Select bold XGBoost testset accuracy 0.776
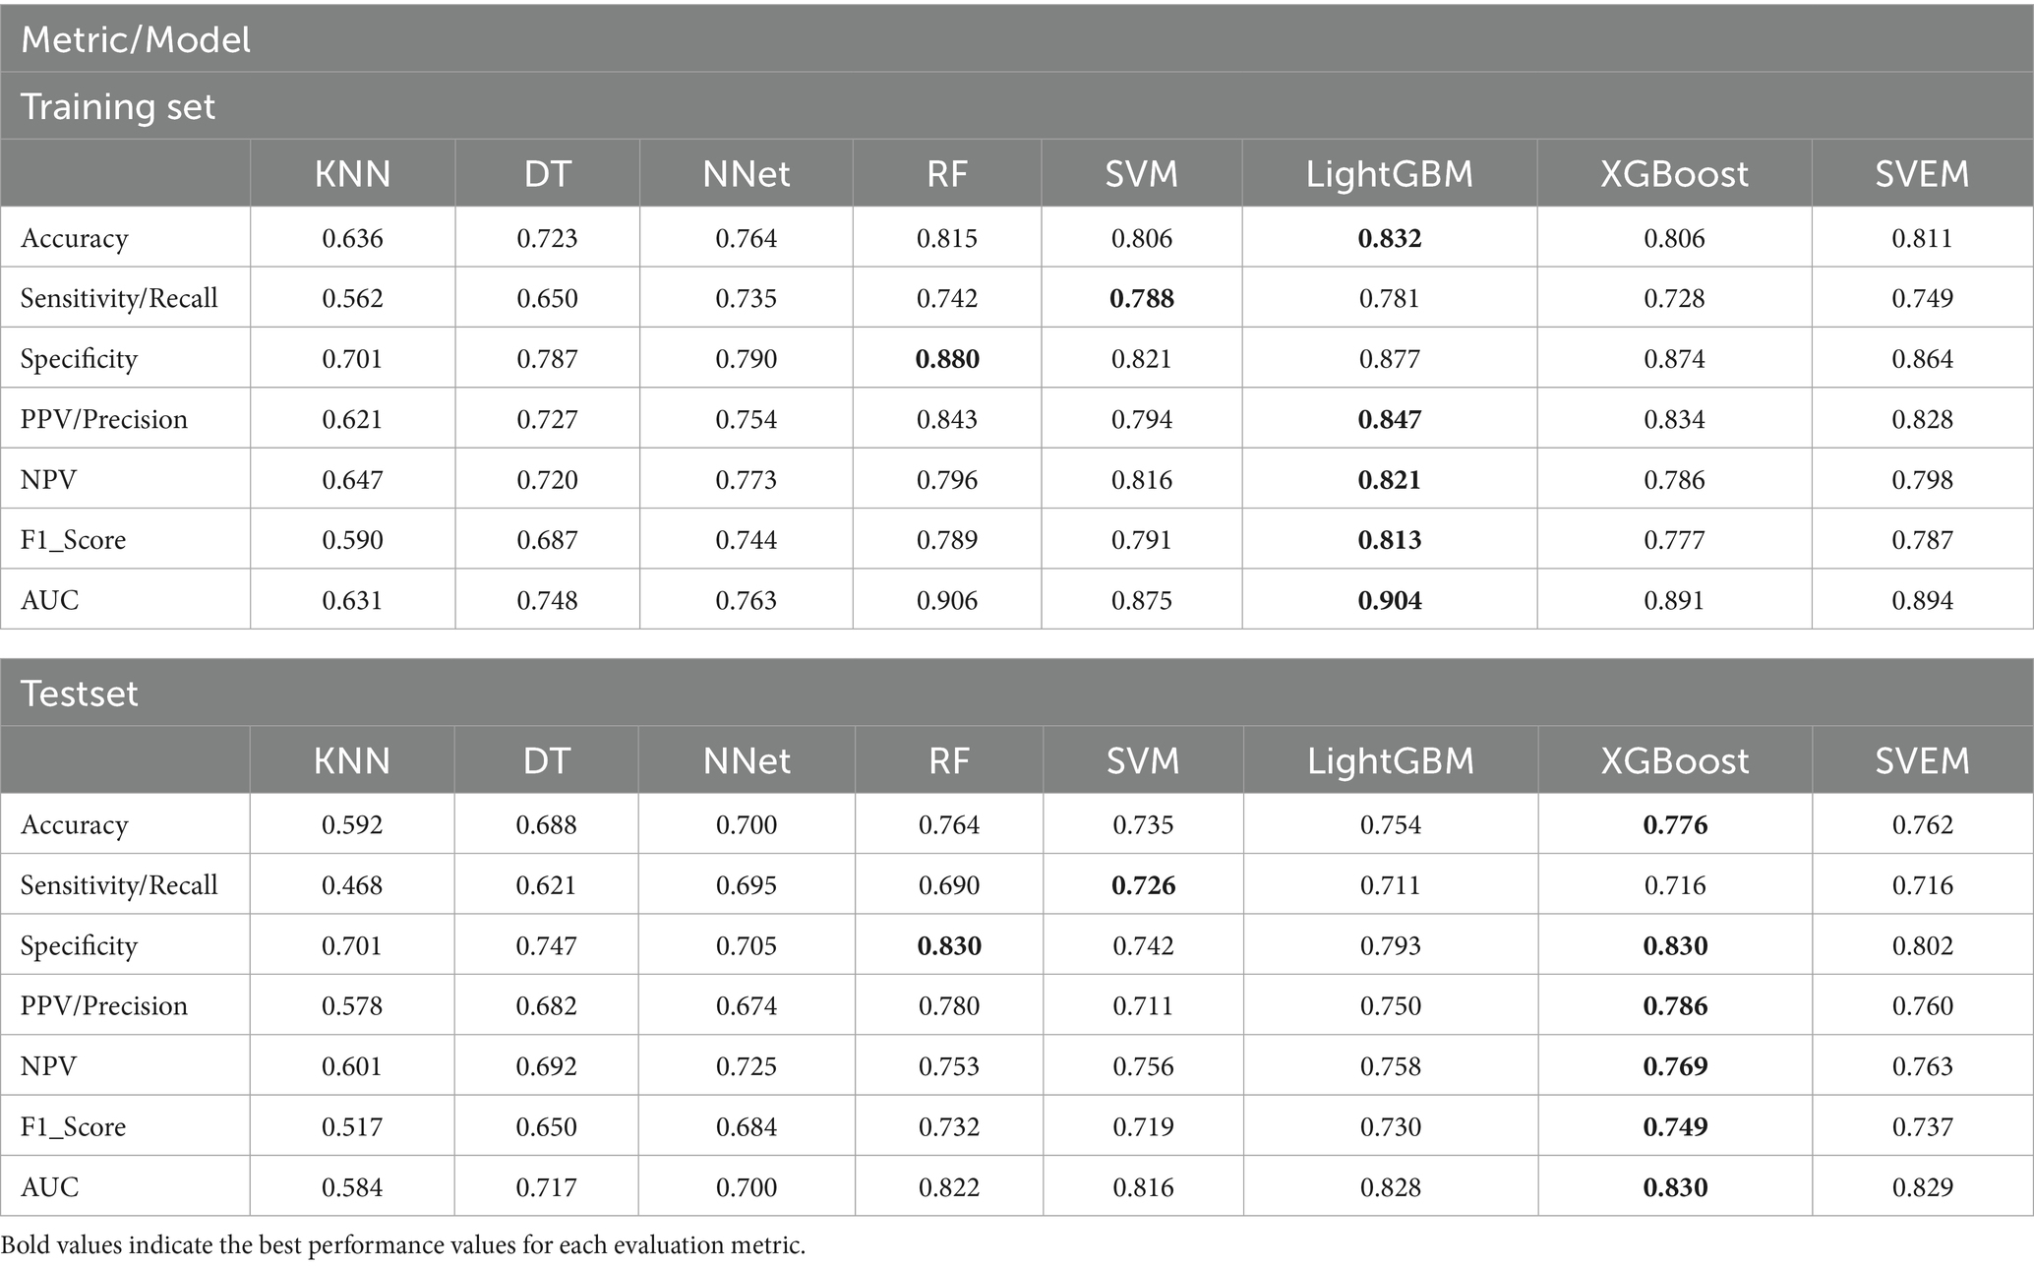2034x1267 pixels. click(x=1675, y=824)
